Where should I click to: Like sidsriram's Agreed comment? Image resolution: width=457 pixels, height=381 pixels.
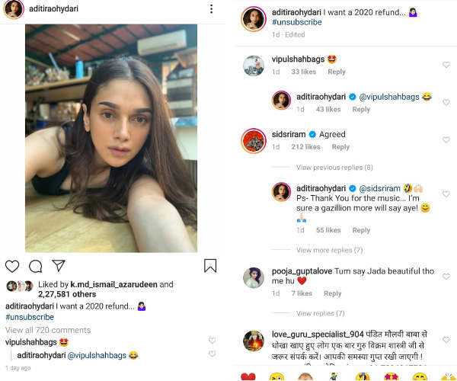point(446,139)
